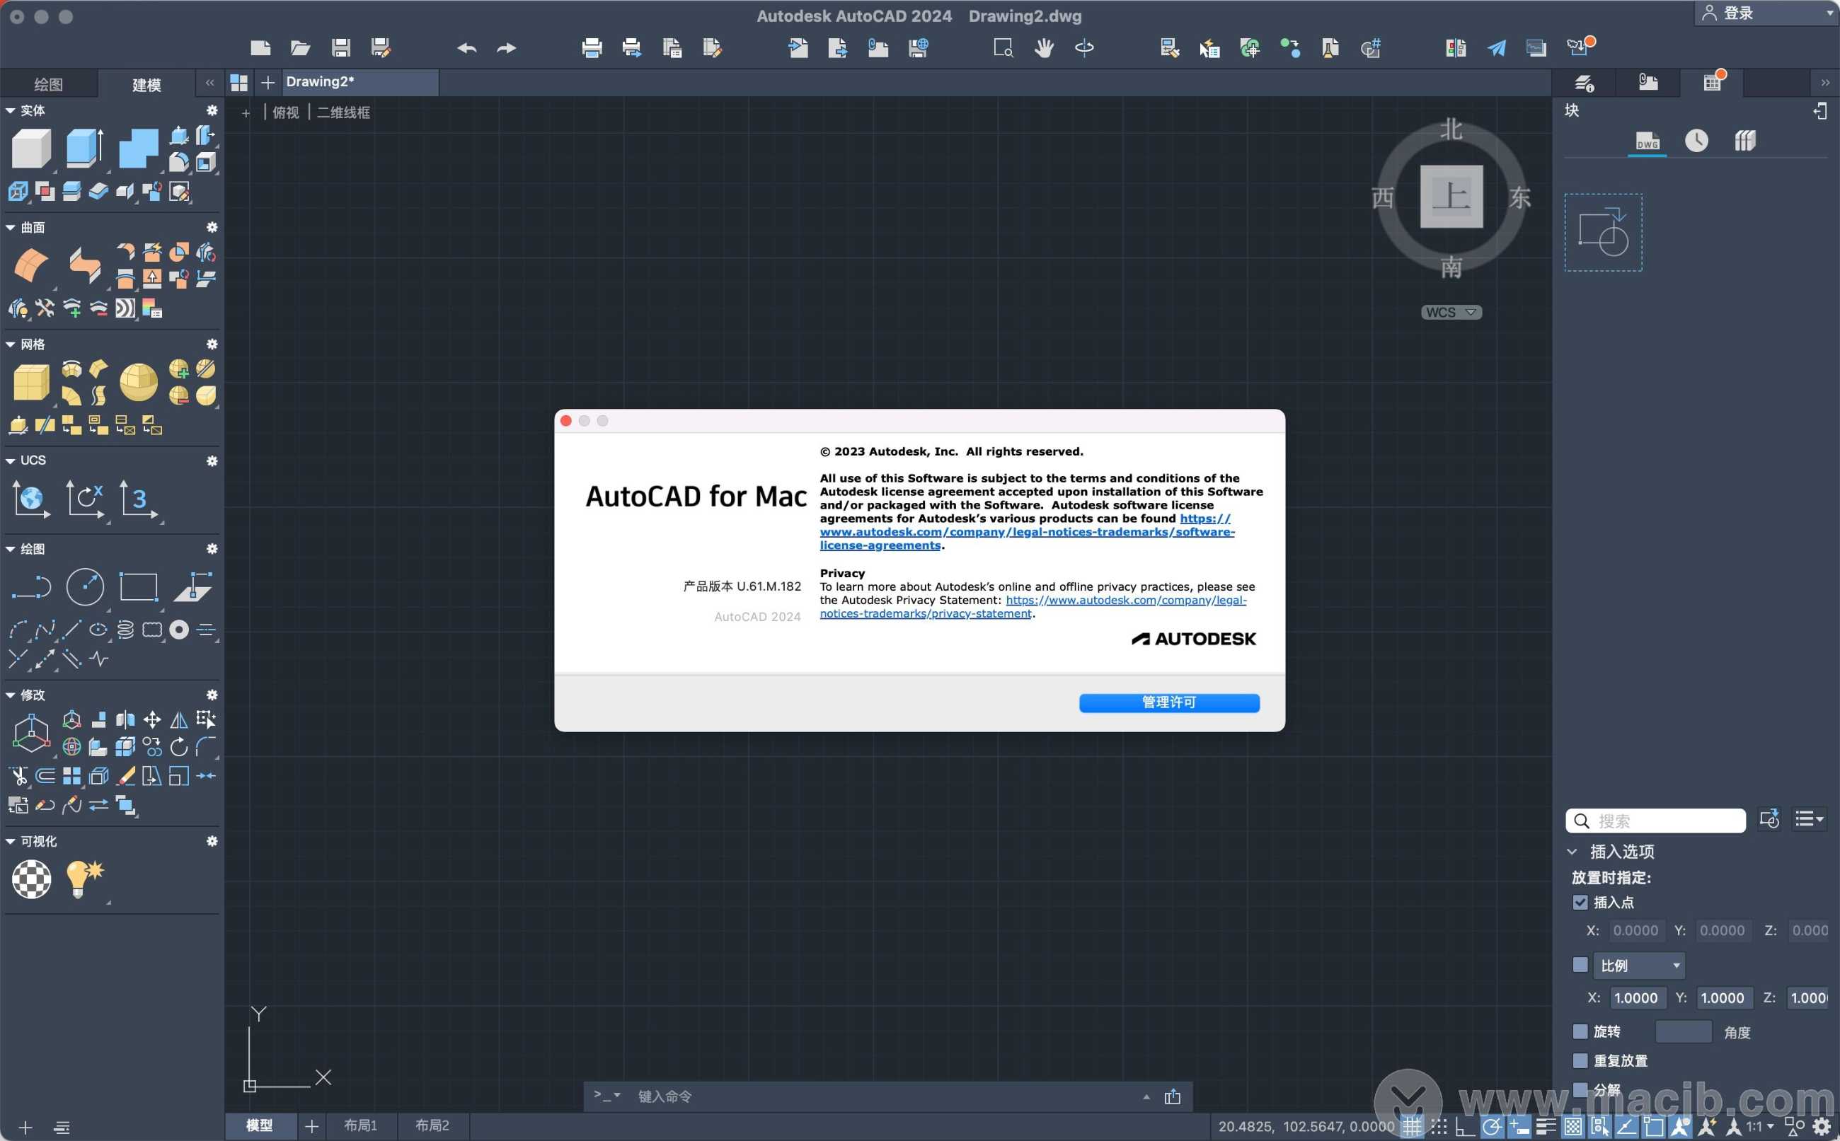The height and width of the screenshot is (1141, 1840).
Task: Select the solid Box tool
Action: [31, 147]
